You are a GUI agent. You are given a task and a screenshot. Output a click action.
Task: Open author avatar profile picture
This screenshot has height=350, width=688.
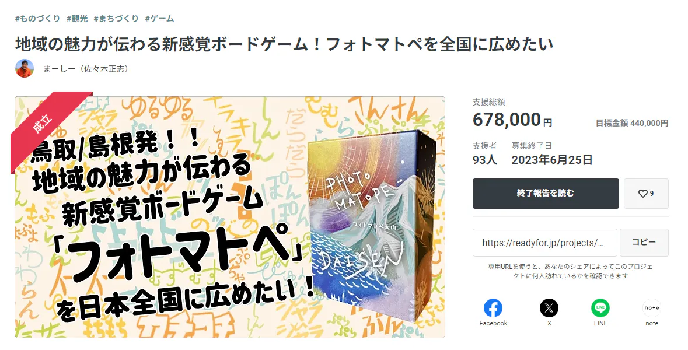pyautogui.click(x=25, y=68)
